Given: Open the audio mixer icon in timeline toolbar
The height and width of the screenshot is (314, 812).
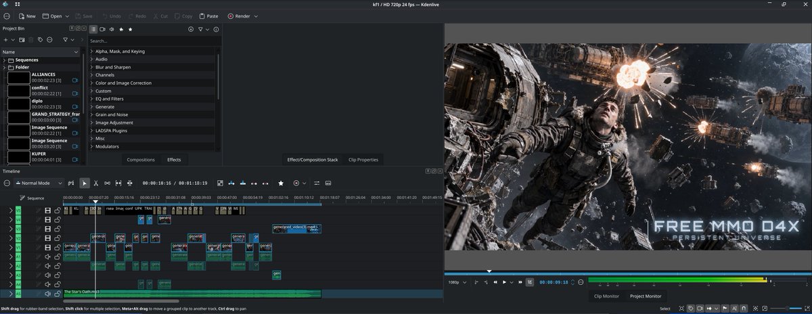Looking at the screenshot, I should (317, 183).
